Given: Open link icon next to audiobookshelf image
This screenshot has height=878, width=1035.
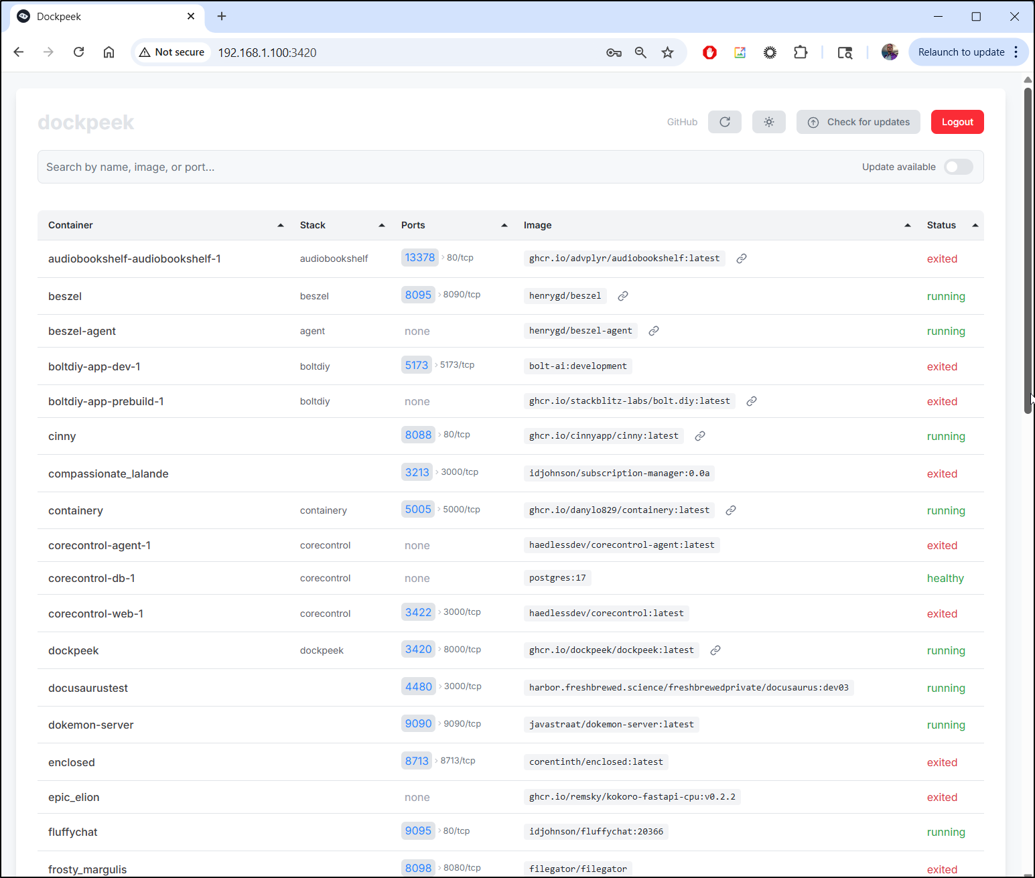Looking at the screenshot, I should 742,259.
